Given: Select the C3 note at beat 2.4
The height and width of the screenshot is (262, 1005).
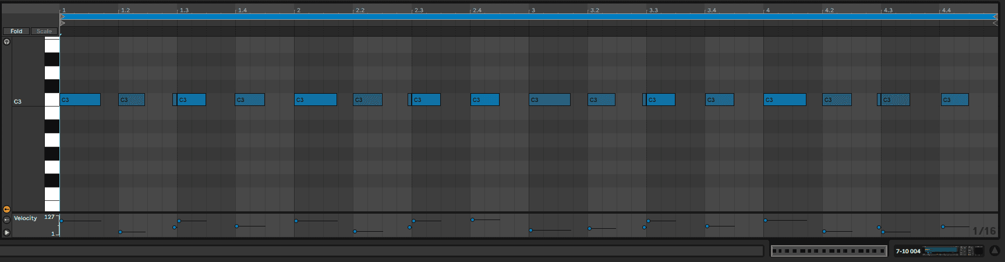Looking at the screenshot, I should point(485,100).
